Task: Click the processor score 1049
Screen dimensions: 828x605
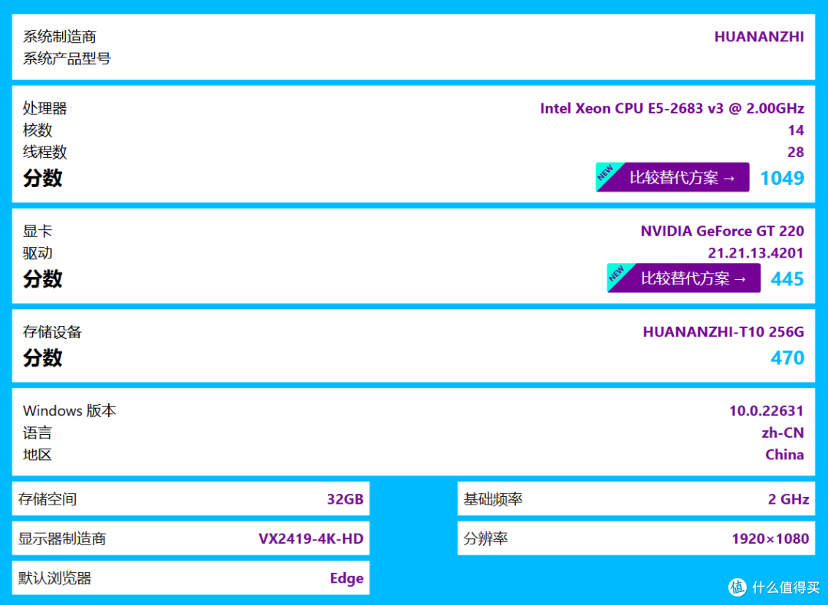Action: (782, 178)
